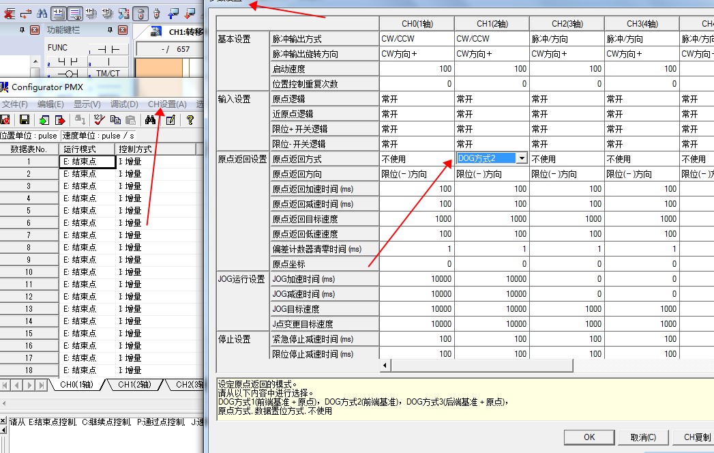Select the CH2 脉冲输出方式 cell
This screenshot has height=453, width=714.
point(566,39)
